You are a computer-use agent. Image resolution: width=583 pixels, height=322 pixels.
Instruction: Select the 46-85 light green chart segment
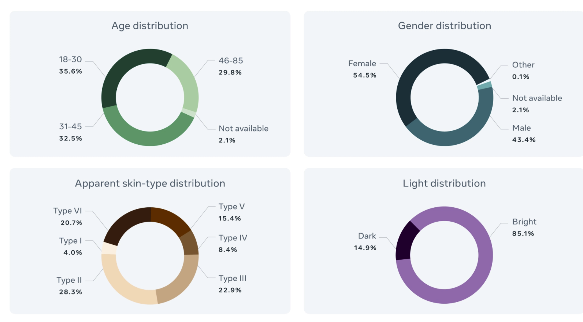click(188, 84)
